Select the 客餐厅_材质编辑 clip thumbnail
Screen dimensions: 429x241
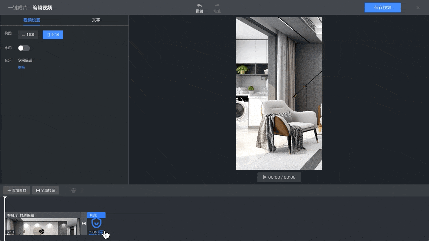coord(43,226)
